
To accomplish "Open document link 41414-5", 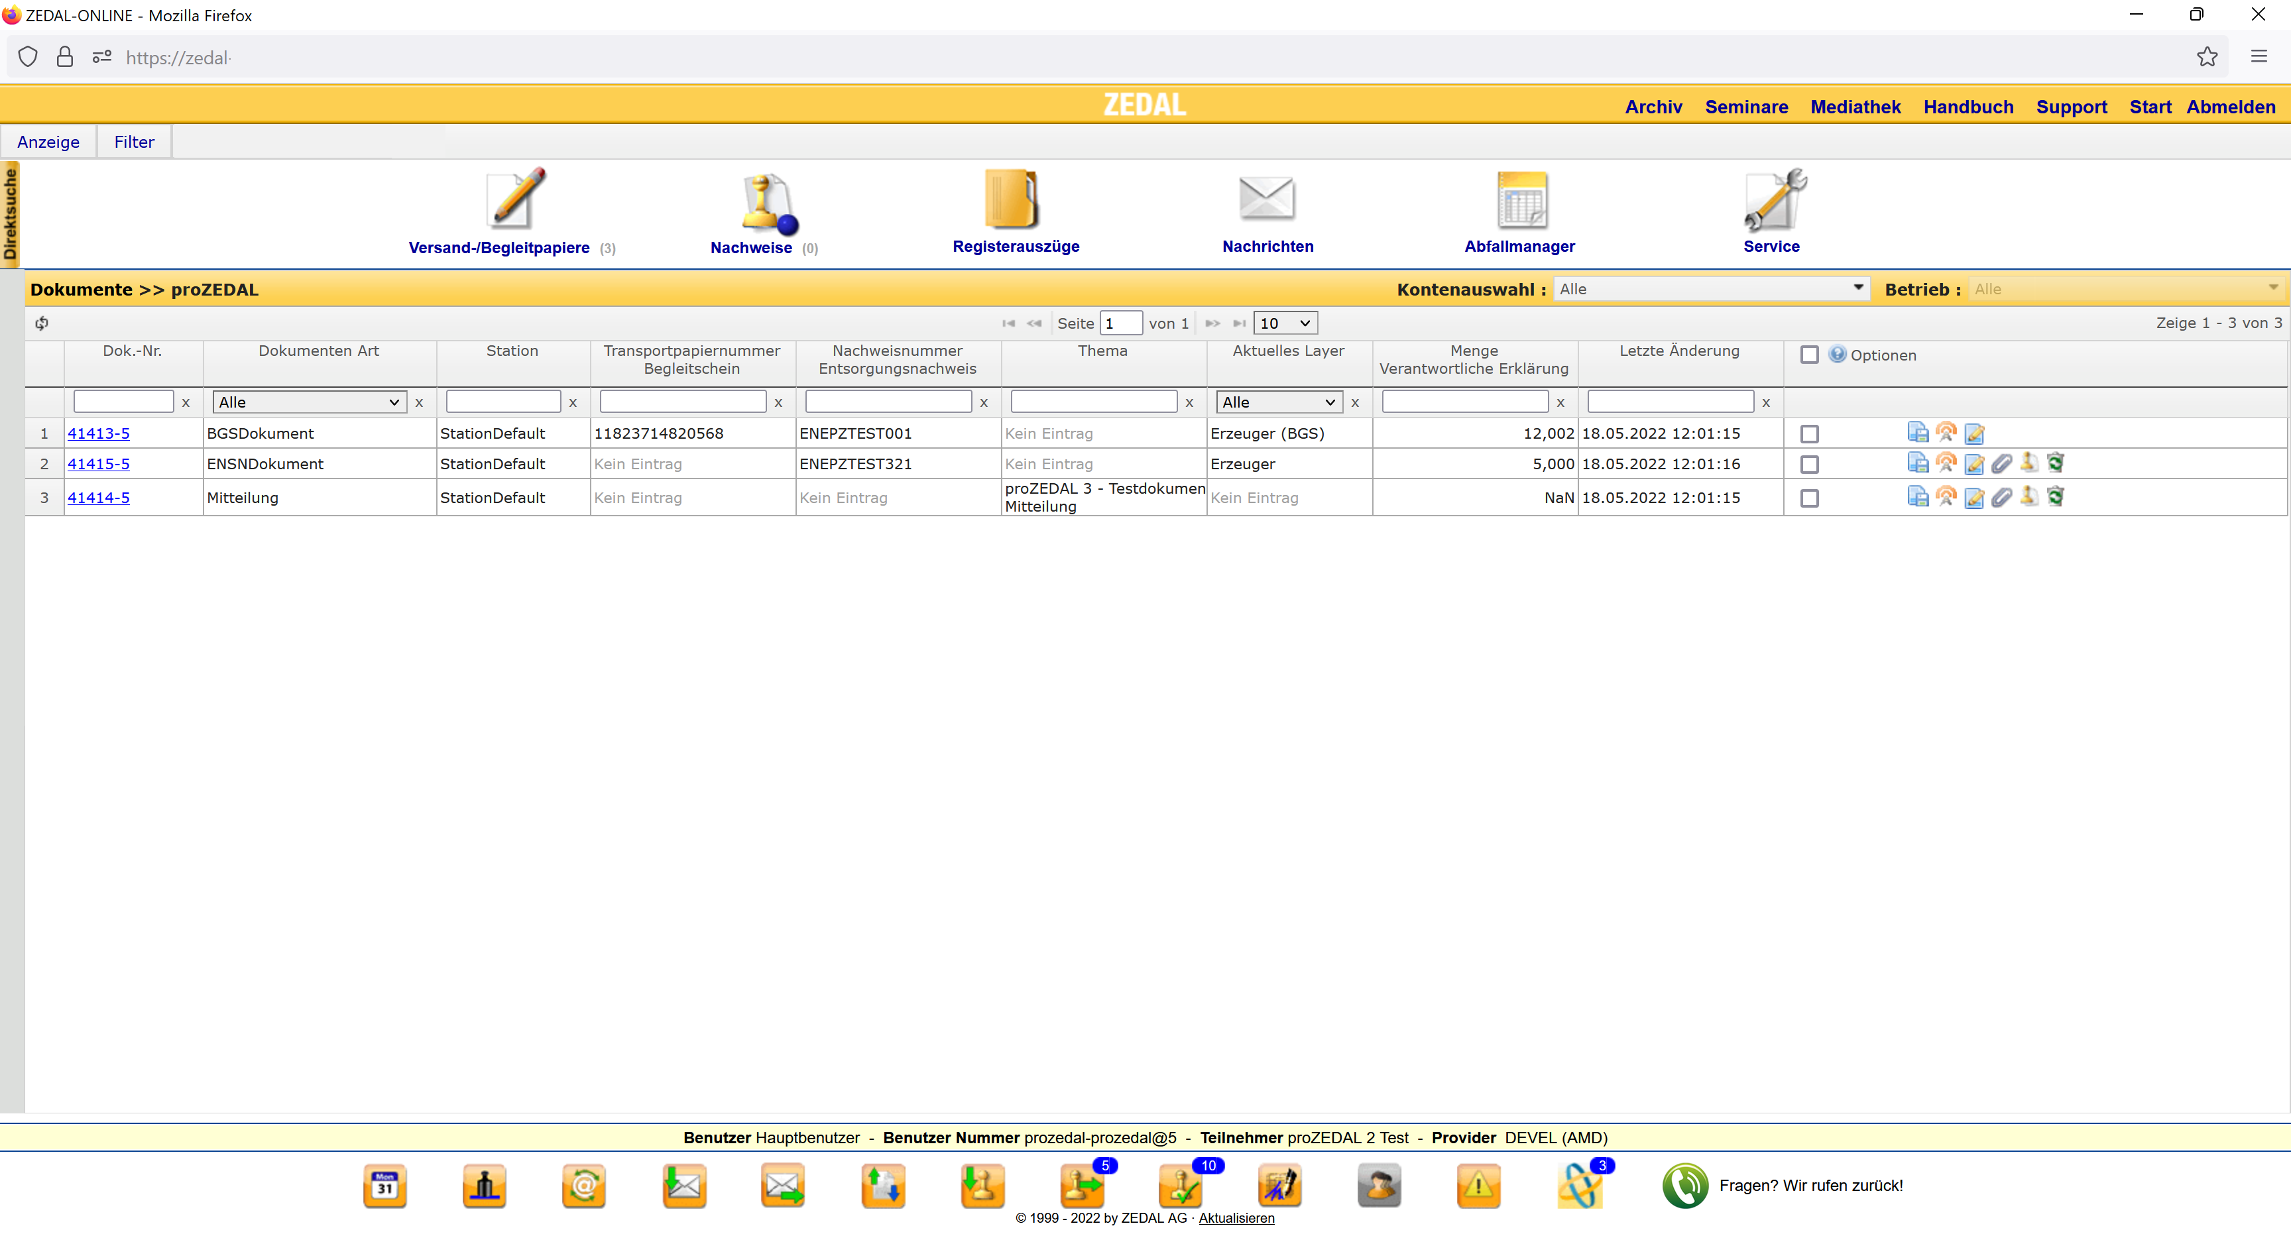I will pyautogui.click(x=98, y=498).
